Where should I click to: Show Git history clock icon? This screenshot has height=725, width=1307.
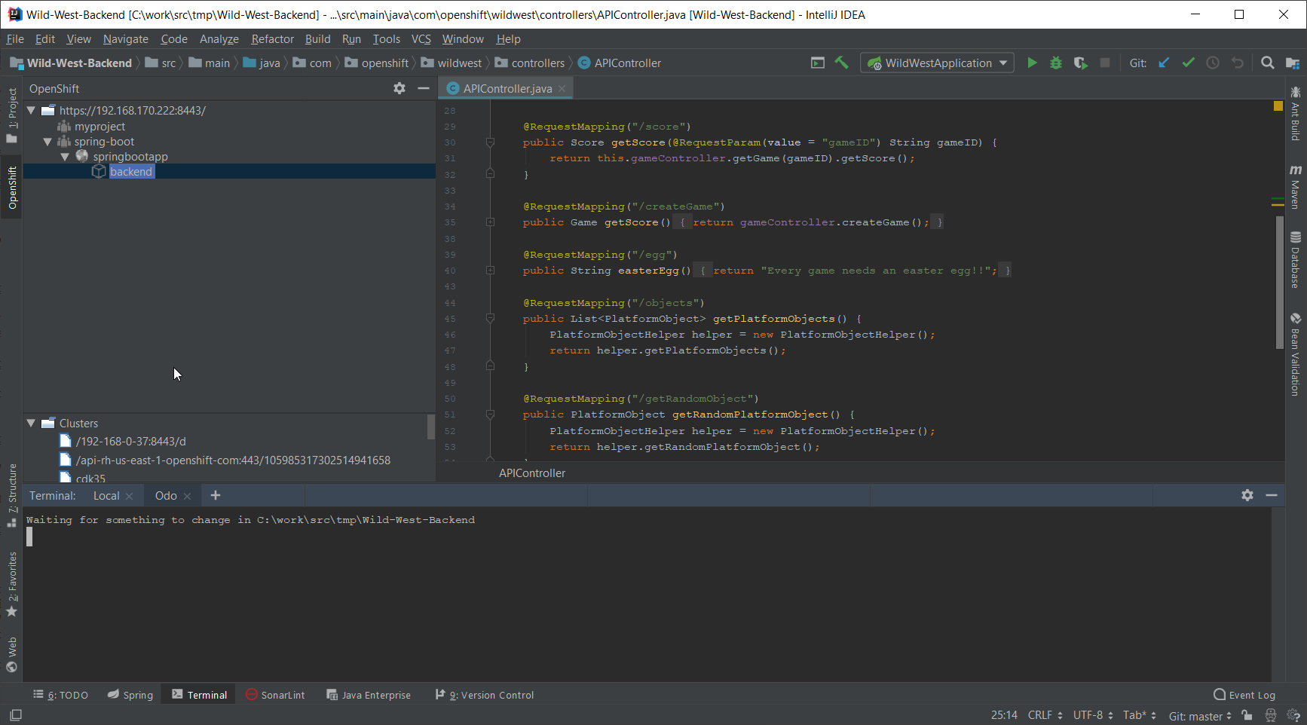[x=1213, y=63]
